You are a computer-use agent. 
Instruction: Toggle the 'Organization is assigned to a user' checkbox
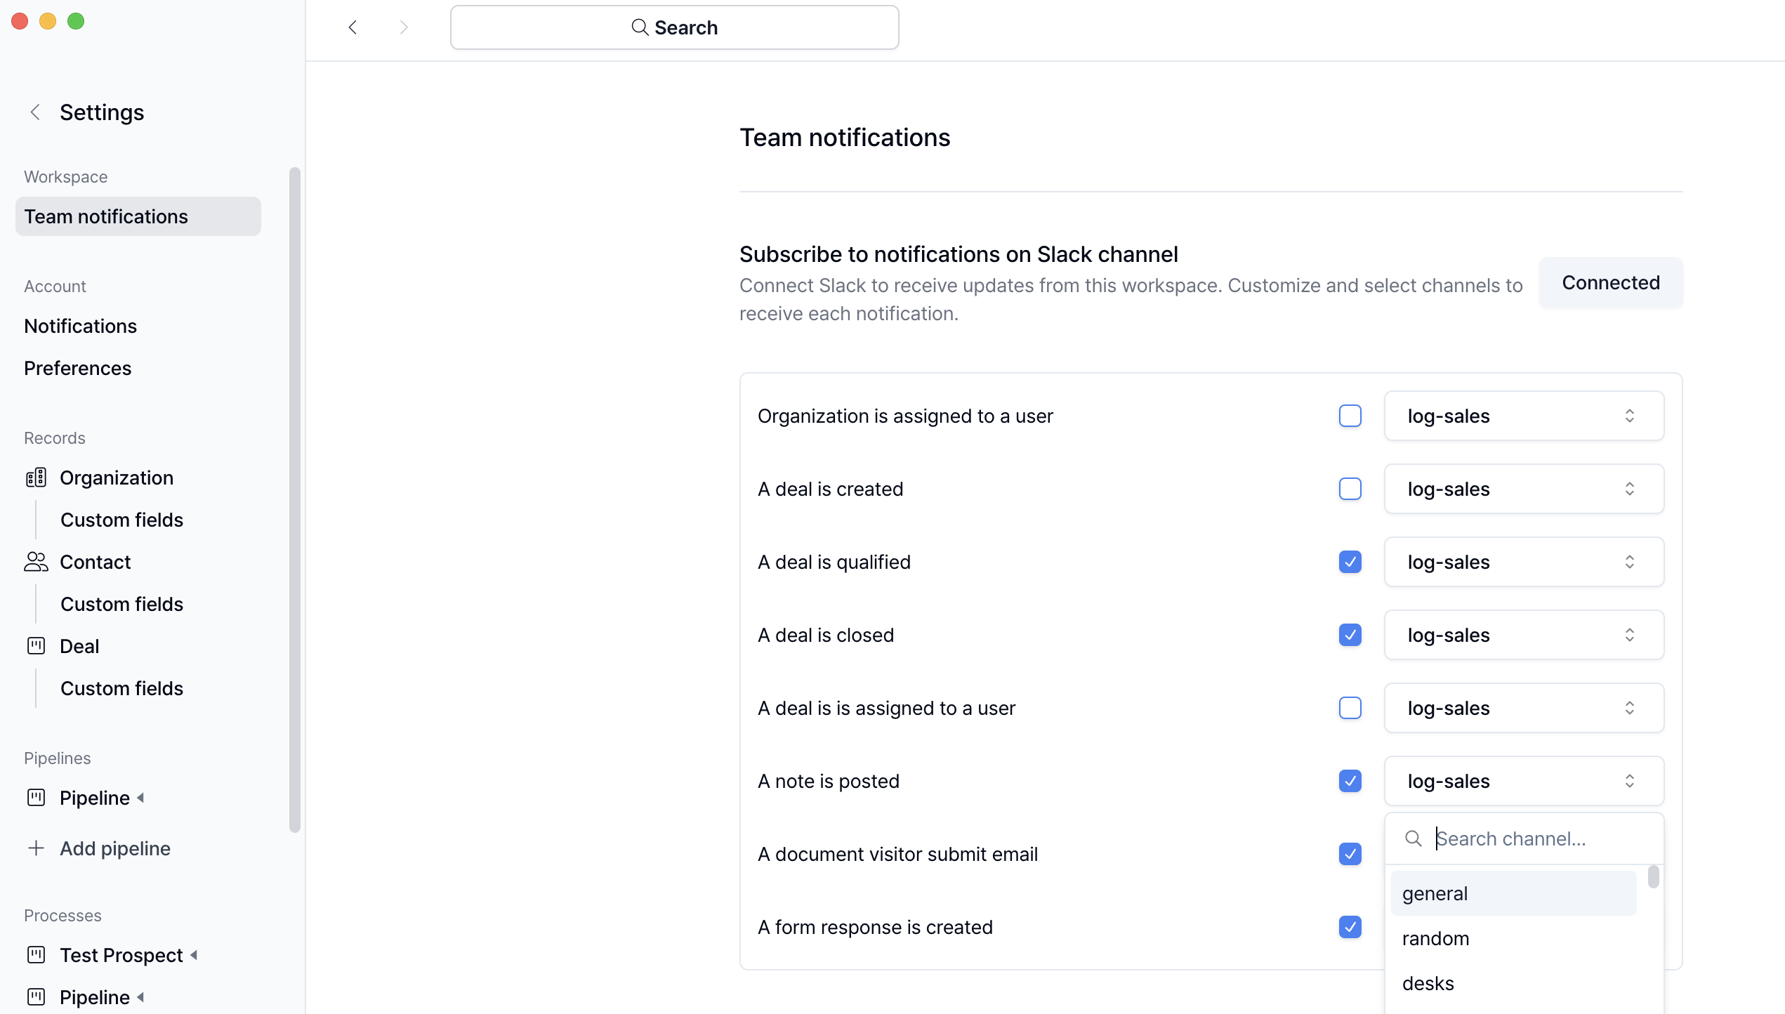point(1350,416)
